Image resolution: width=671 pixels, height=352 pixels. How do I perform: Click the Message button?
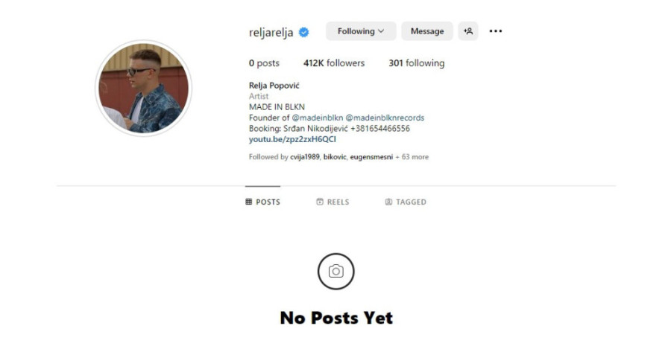[427, 31]
